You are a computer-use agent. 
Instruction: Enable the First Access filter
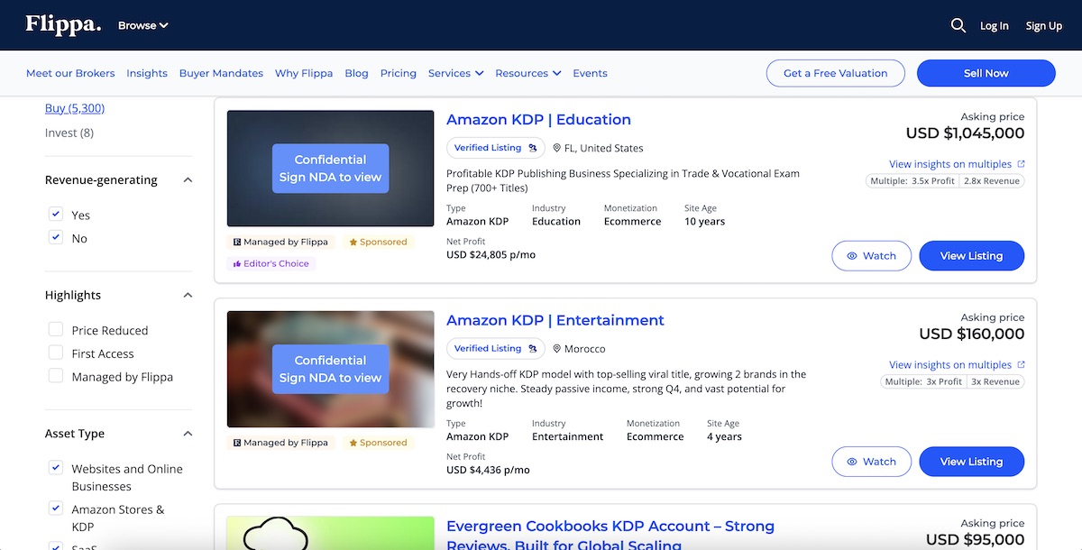pos(56,353)
